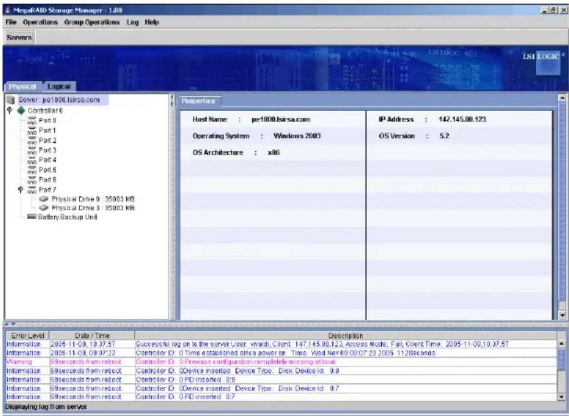Click the Port 4 icon
This screenshot has width=569, height=416.
tap(32, 160)
